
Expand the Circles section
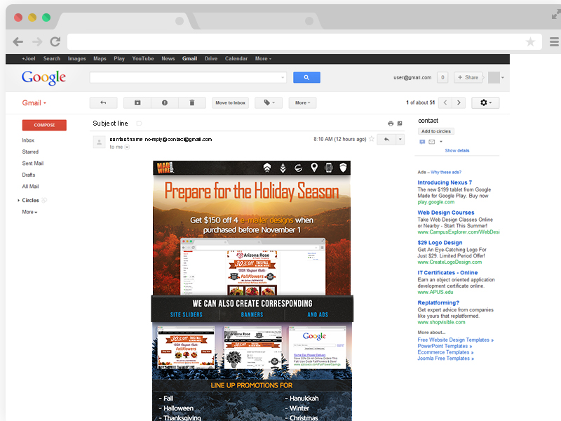19,201
